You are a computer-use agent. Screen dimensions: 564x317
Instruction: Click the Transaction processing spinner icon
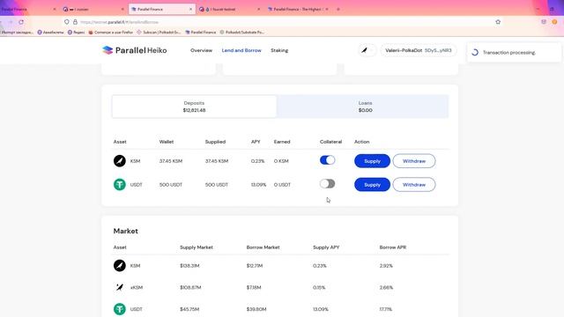pos(475,53)
